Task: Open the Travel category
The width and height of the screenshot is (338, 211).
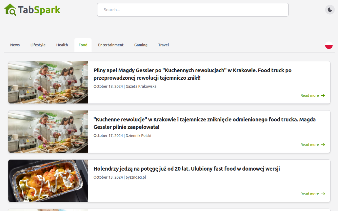Action: point(163,45)
